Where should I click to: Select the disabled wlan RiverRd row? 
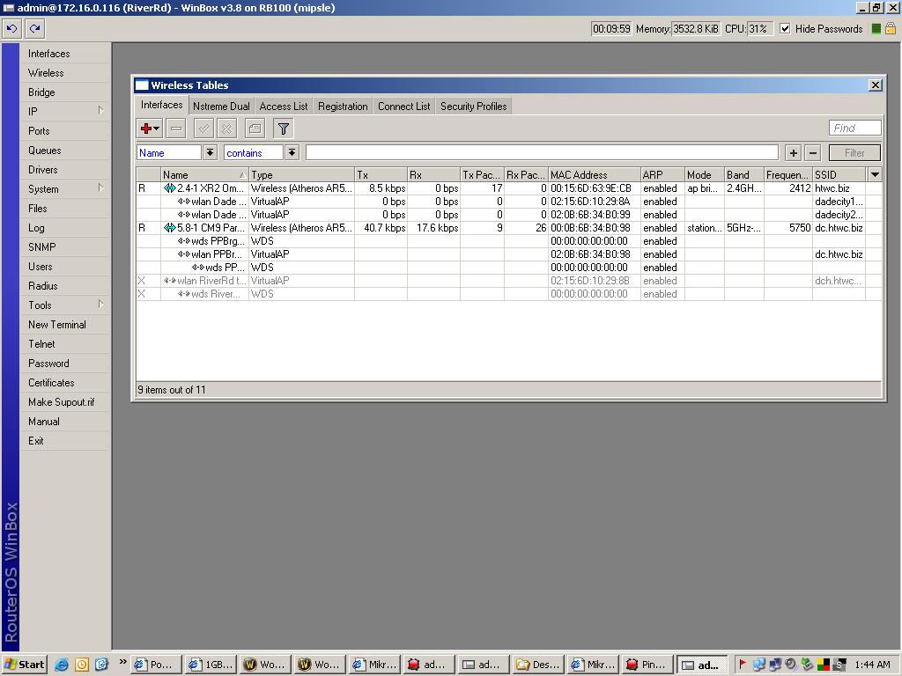tap(508, 281)
